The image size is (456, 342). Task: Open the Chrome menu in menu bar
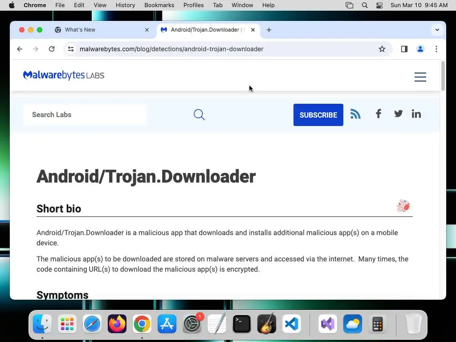click(x=35, y=5)
